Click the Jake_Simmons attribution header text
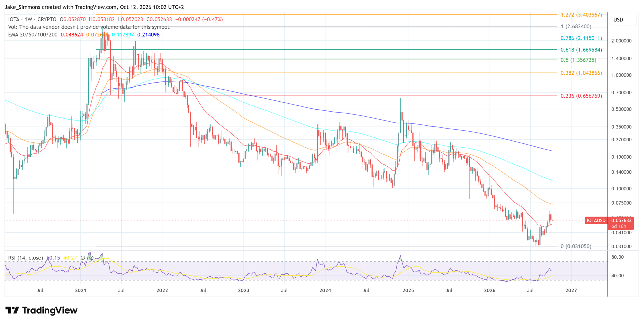The height and width of the screenshot is (324, 643). tap(94, 7)
